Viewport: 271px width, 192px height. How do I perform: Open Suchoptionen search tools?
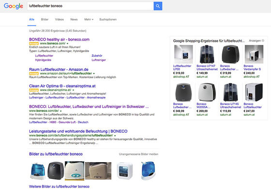(108, 19)
